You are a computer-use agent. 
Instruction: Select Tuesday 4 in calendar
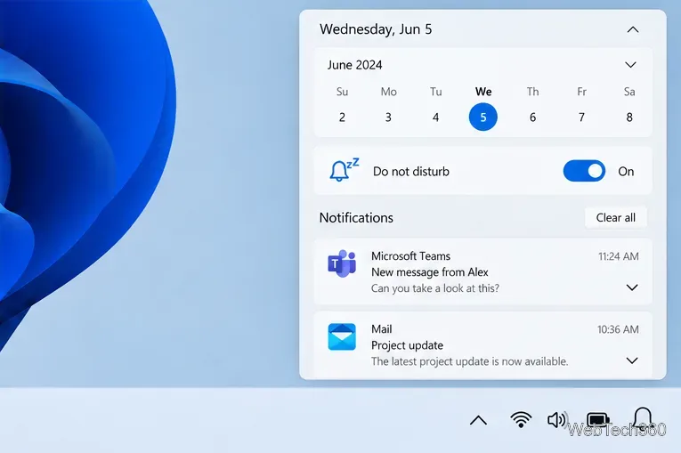[x=435, y=117]
